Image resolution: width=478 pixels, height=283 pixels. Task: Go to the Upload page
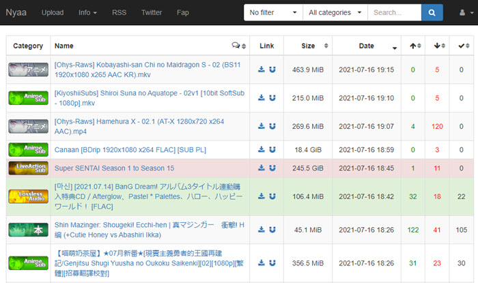tap(53, 12)
